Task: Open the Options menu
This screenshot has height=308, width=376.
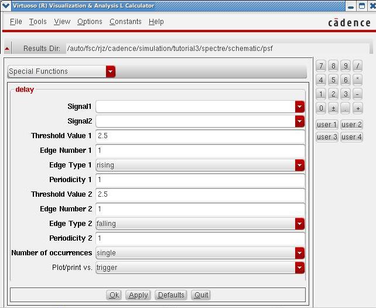Action: point(90,22)
